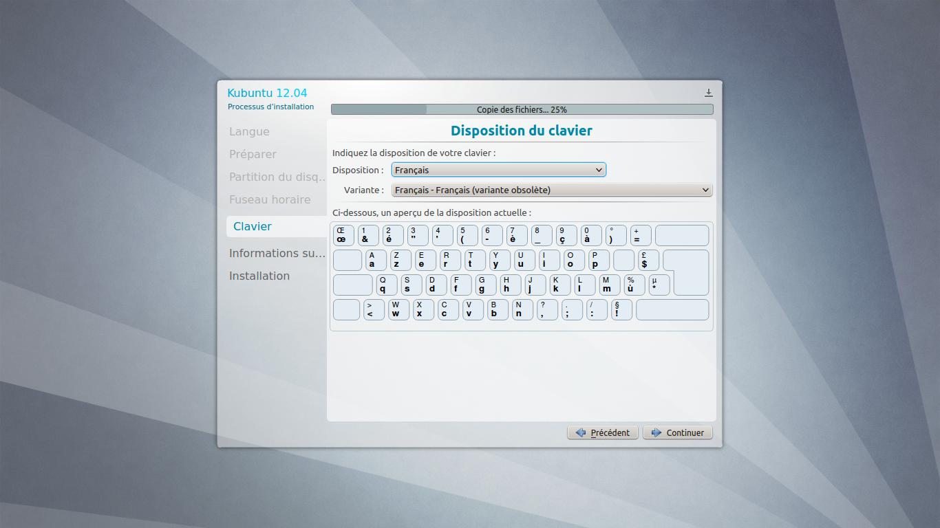Image resolution: width=940 pixels, height=528 pixels.
Task: Click the H key in keyboard preview
Action: click(511, 285)
